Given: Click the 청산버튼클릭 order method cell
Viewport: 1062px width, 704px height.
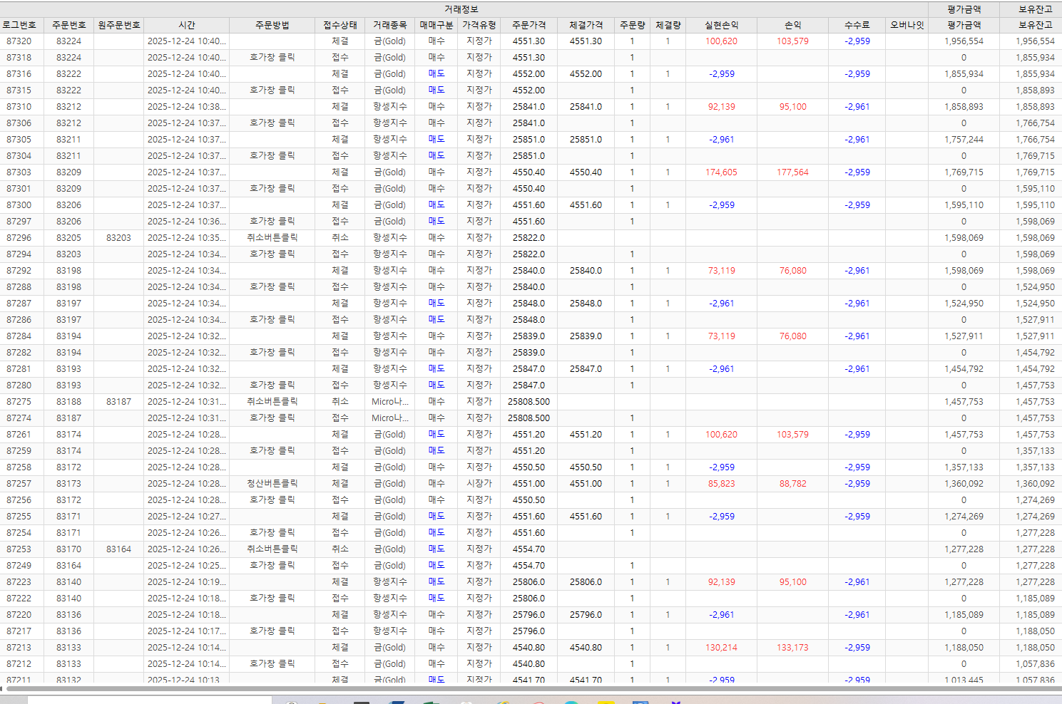Looking at the screenshot, I should coord(272,484).
